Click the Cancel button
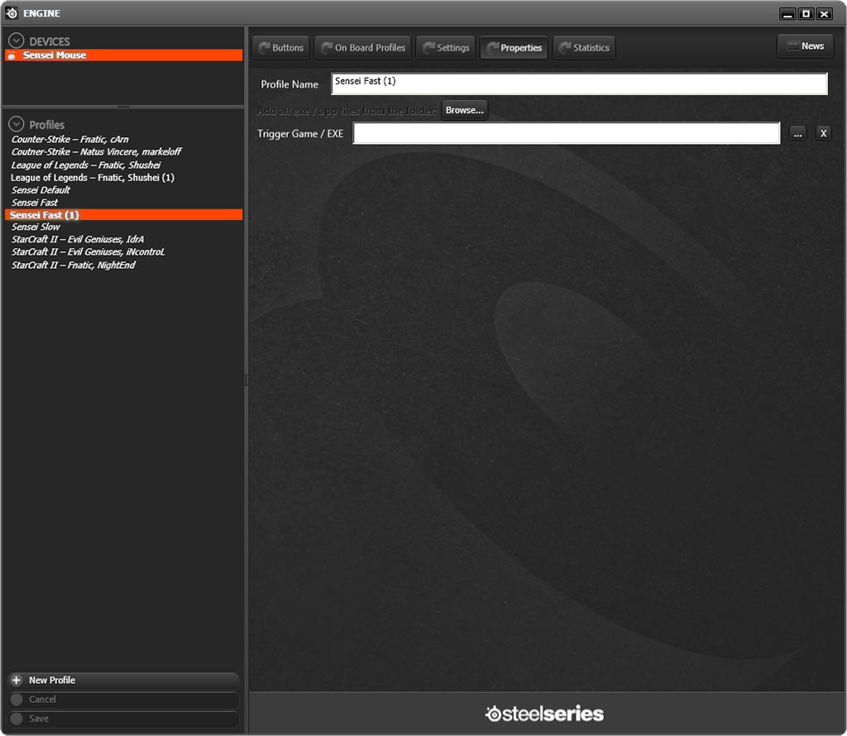Image resolution: width=847 pixels, height=736 pixels. (124, 700)
